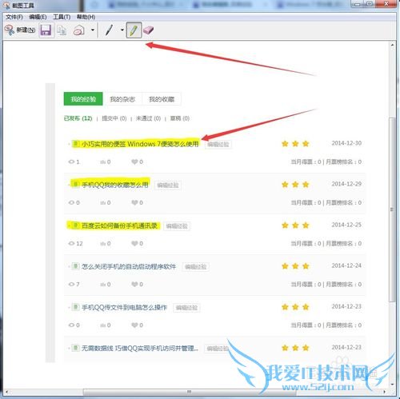This screenshot has width=400, height=399.
Task: Open article 手机QQ我的收藏怎么用
Action: (x=114, y=185)
